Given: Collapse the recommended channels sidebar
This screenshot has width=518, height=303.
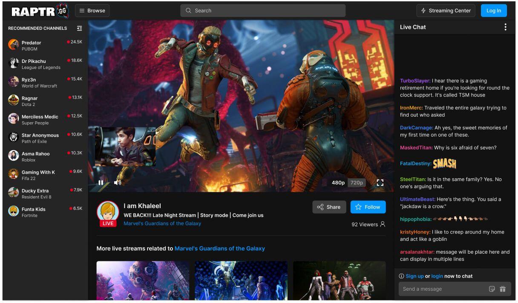Looking at the screenshot, I should 79,29.
